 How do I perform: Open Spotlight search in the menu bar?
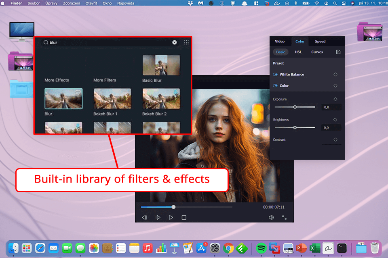(335, 3)
